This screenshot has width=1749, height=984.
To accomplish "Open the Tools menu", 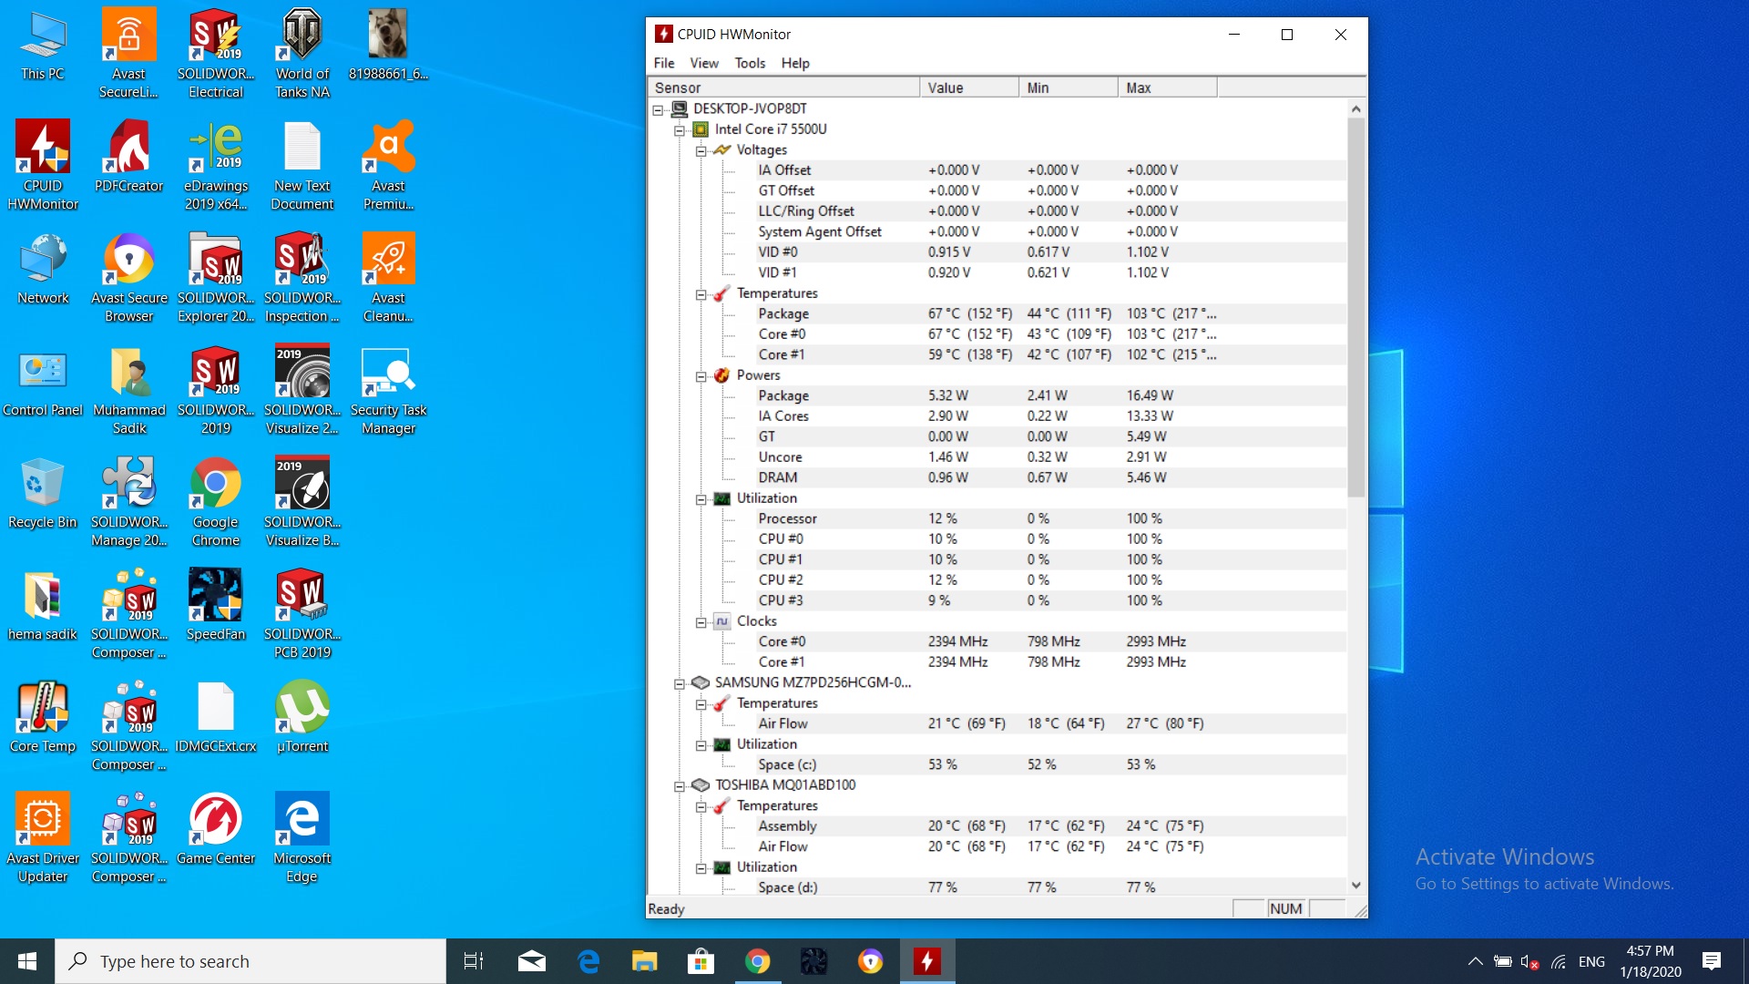I will coord(750,63).
